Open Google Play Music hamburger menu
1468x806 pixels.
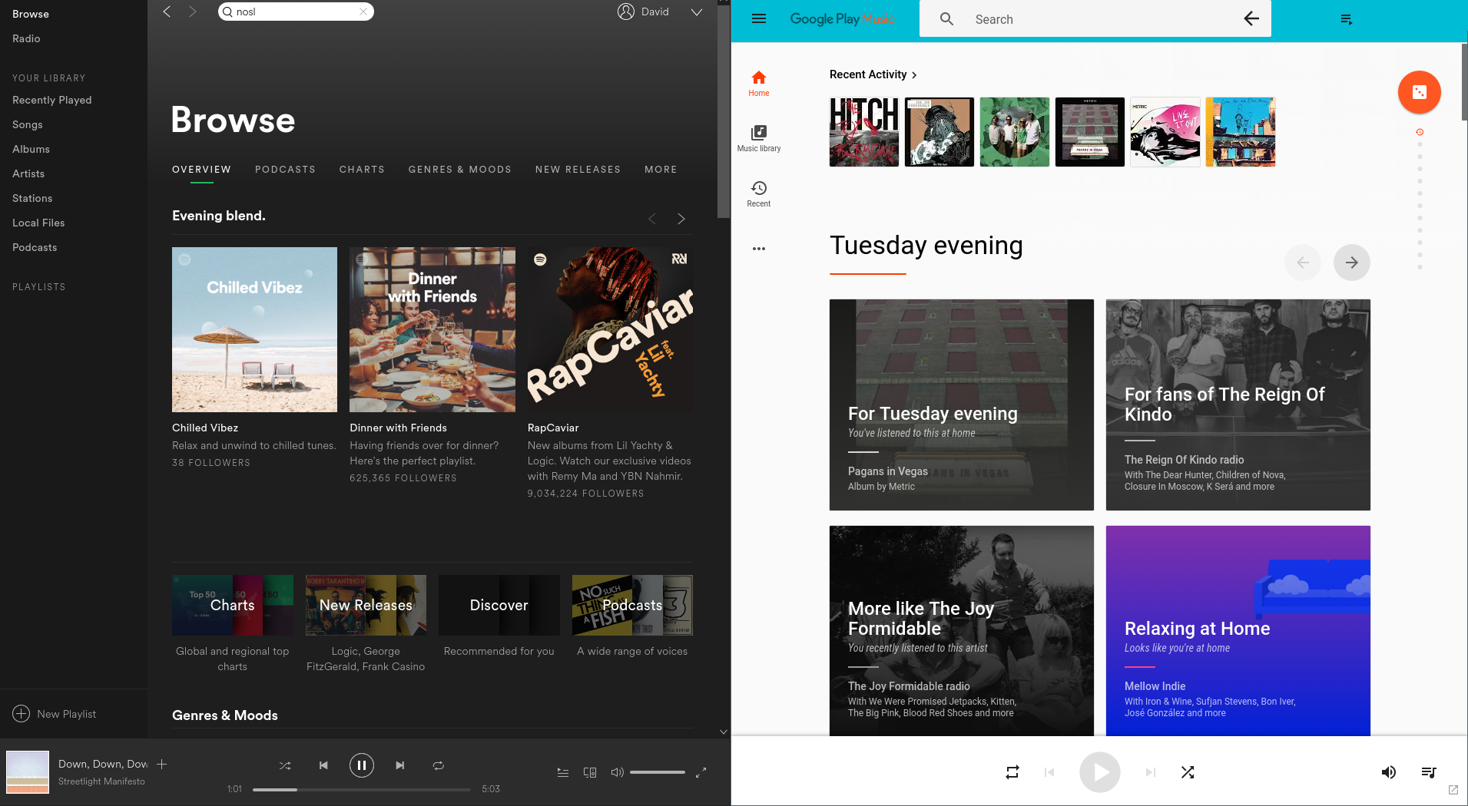(x=759, y=18)
